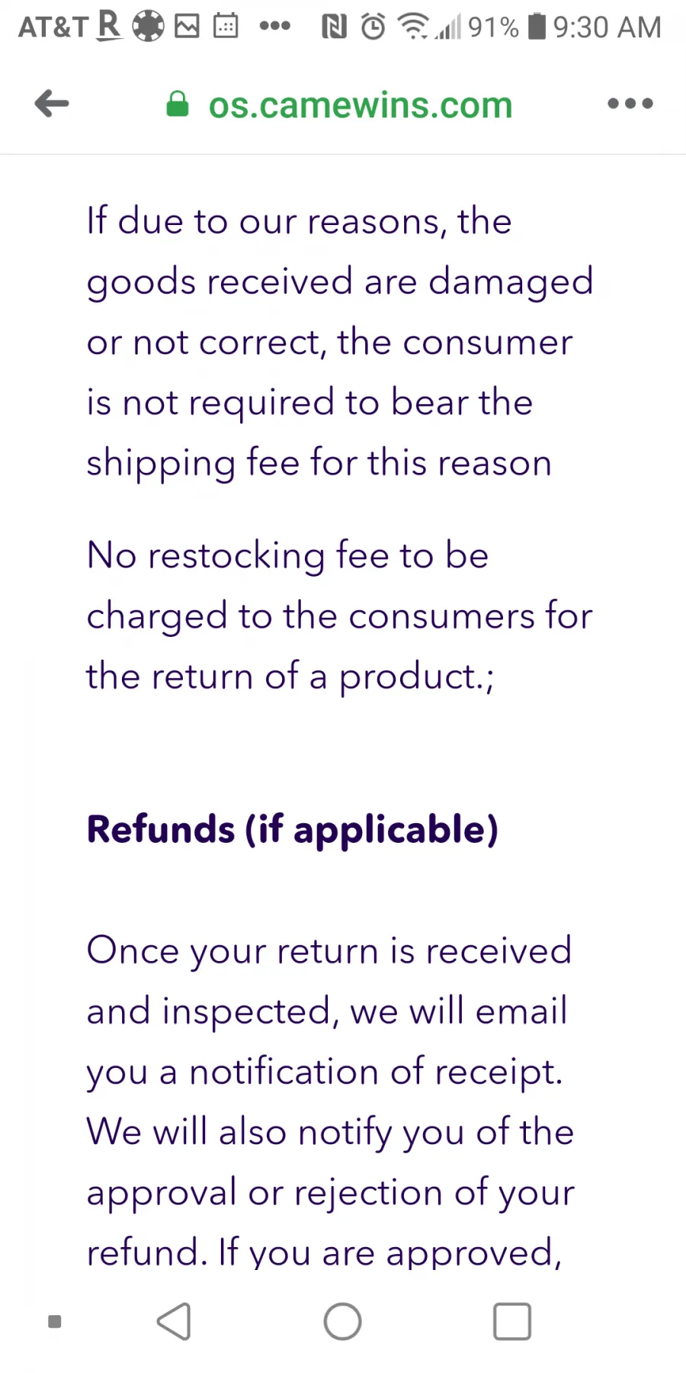686x1373 pixels.
Task: Tap the Wi-Fi status icon
Action: point(414,27)
